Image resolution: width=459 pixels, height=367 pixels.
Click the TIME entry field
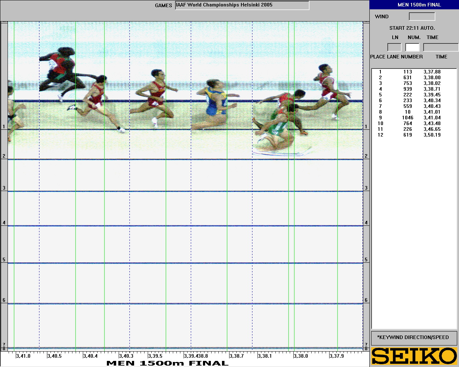coord(440,47)
